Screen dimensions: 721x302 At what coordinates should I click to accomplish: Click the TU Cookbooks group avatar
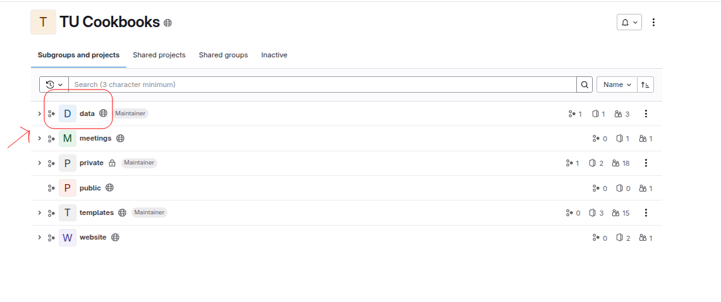pyautogui.click(x=43, y=22)
